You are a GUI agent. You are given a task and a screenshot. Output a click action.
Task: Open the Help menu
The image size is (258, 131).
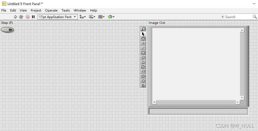pyautogui.click(x=93, y=10)
